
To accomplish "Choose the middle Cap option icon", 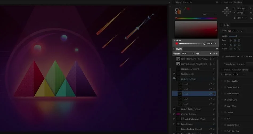I will pos(235,40).
